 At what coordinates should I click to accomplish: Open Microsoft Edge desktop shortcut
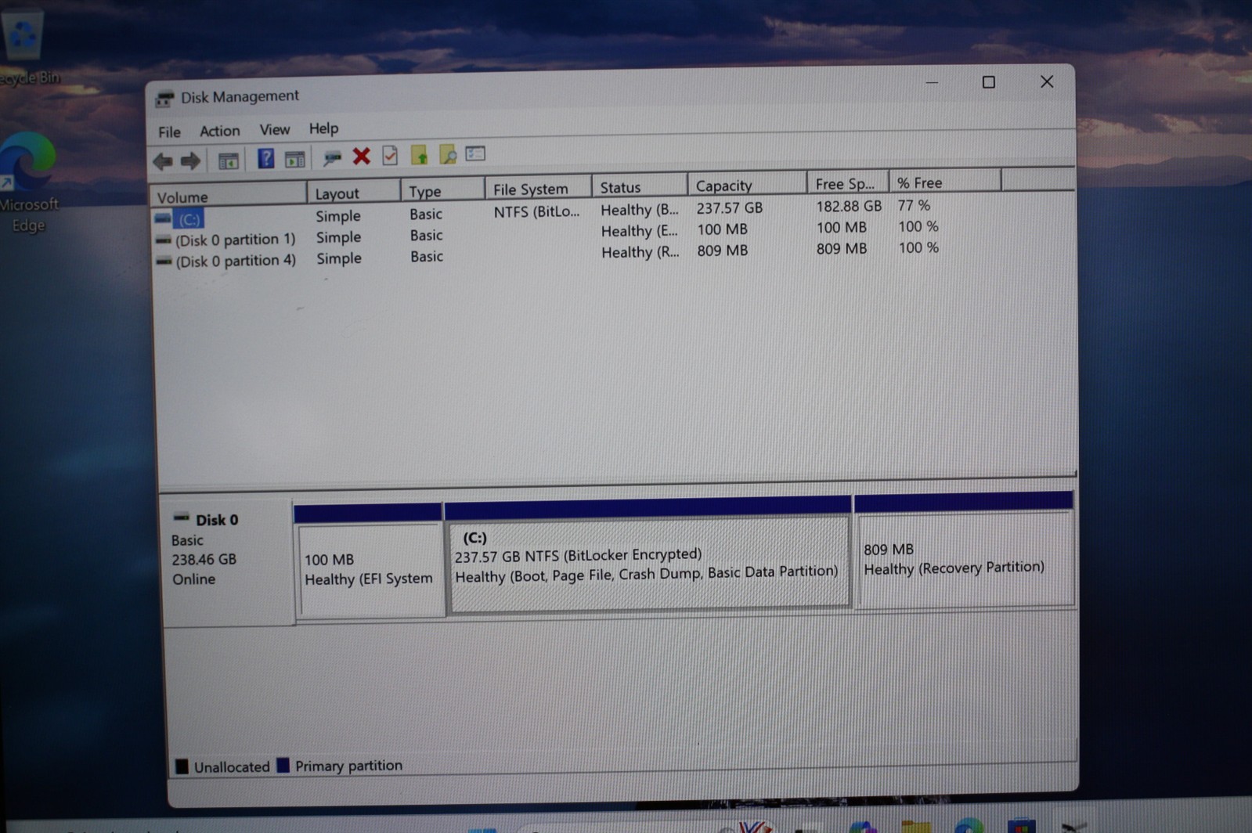click(x=29, y=182)
